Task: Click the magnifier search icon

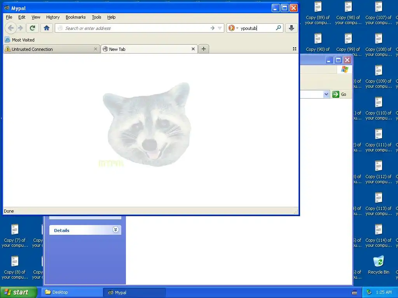Action: pos(278,28)
